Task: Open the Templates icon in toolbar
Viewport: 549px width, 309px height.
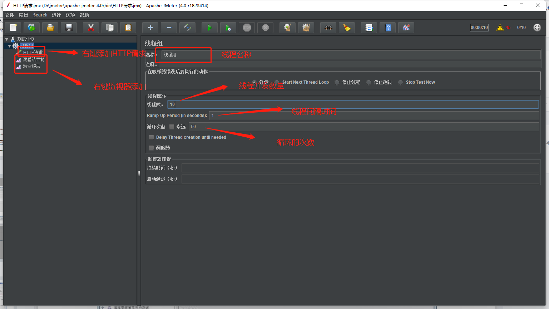Action: 32,28
